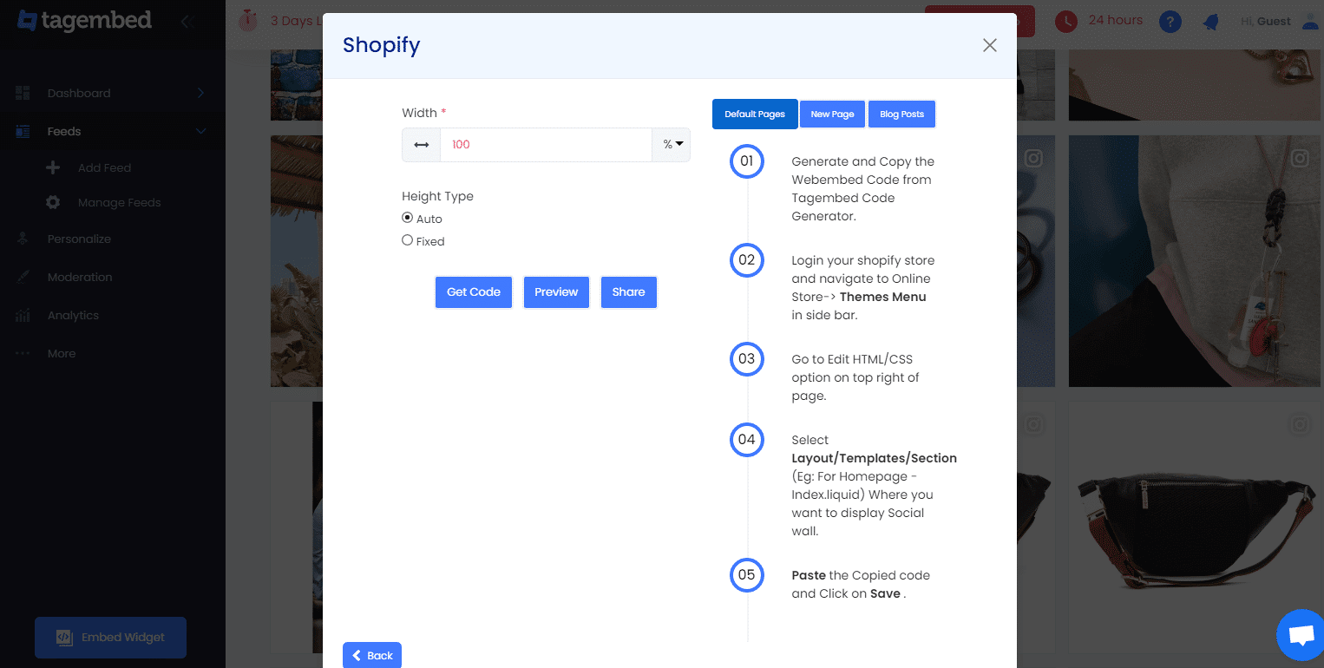Click the Get Code button
Image resolution: width=1324 pixels, height=668 pixels.
pos(474,292)
